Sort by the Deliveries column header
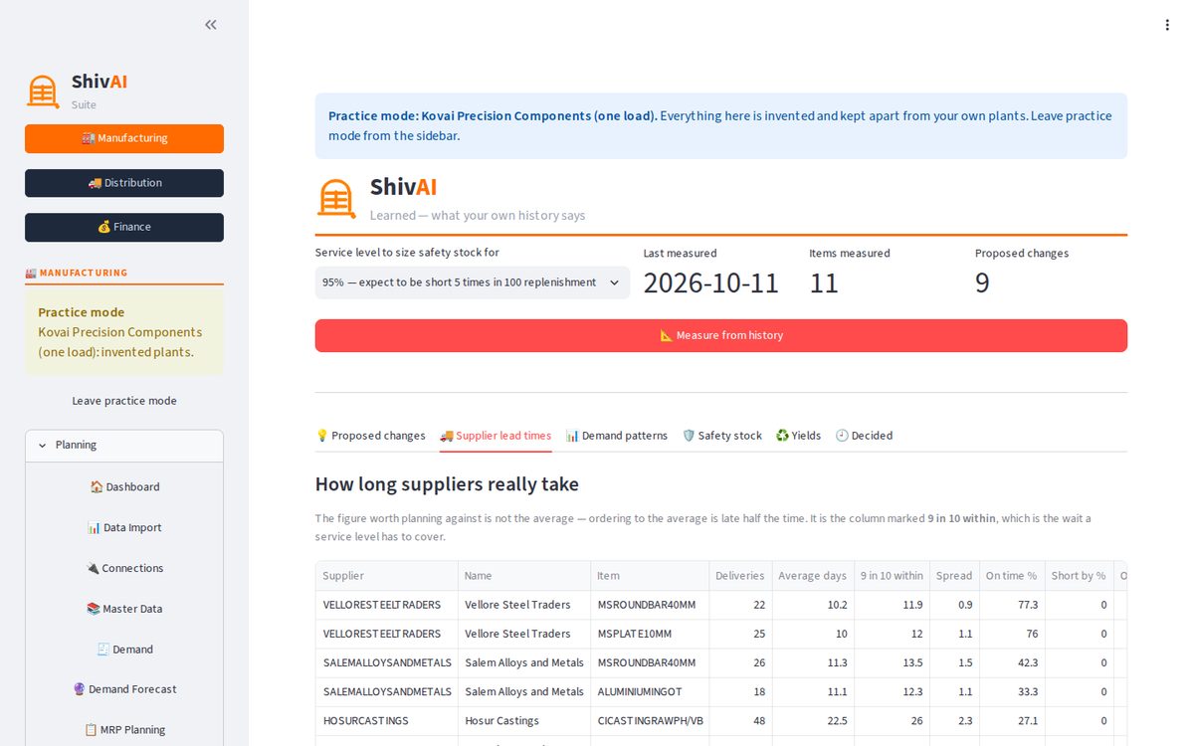This screenshot has height=746, width=1194. [740, 576]
